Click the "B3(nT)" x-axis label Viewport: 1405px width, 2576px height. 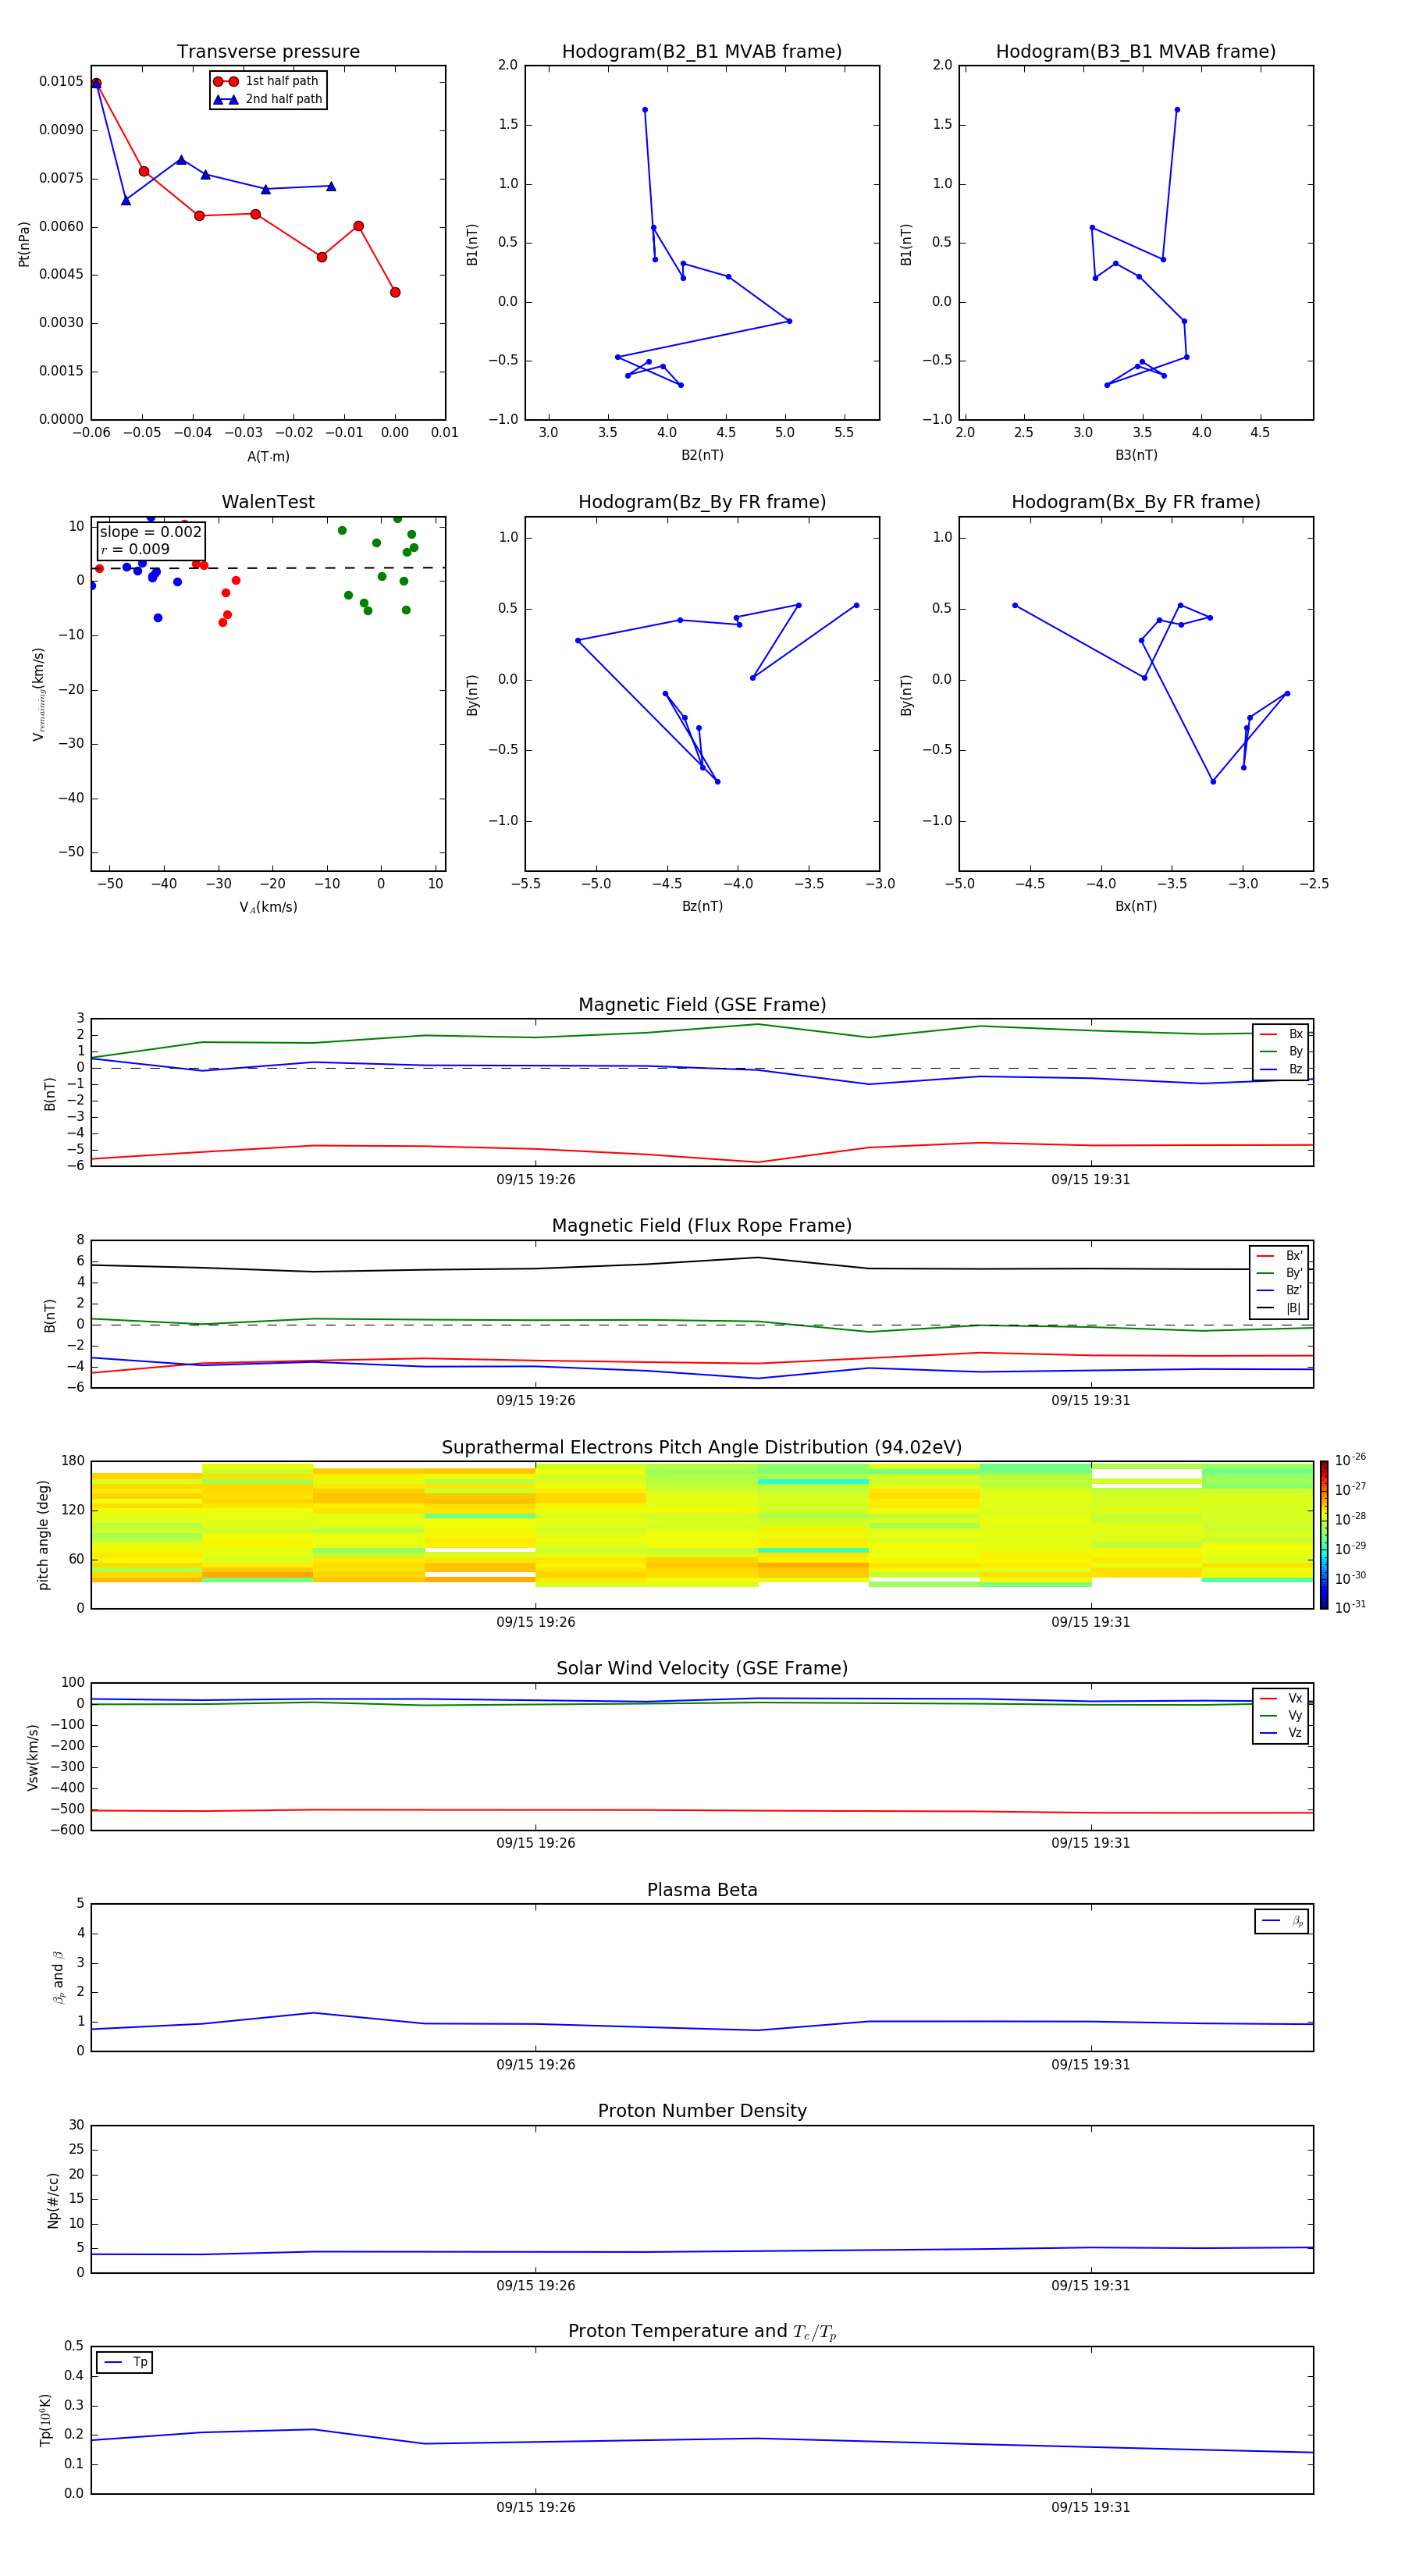[1136, 455]
